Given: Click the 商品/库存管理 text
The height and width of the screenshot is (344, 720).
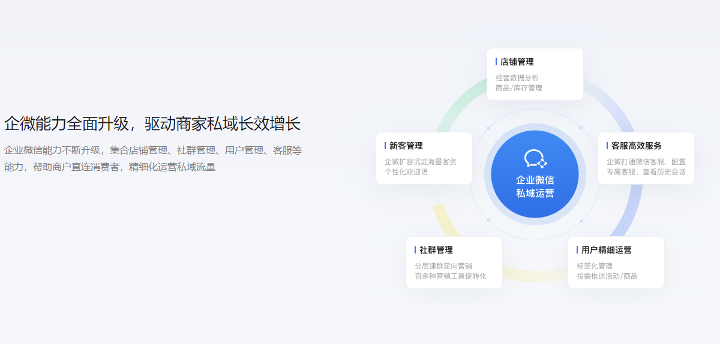Looking at the screenshot, I should (519, 88).
